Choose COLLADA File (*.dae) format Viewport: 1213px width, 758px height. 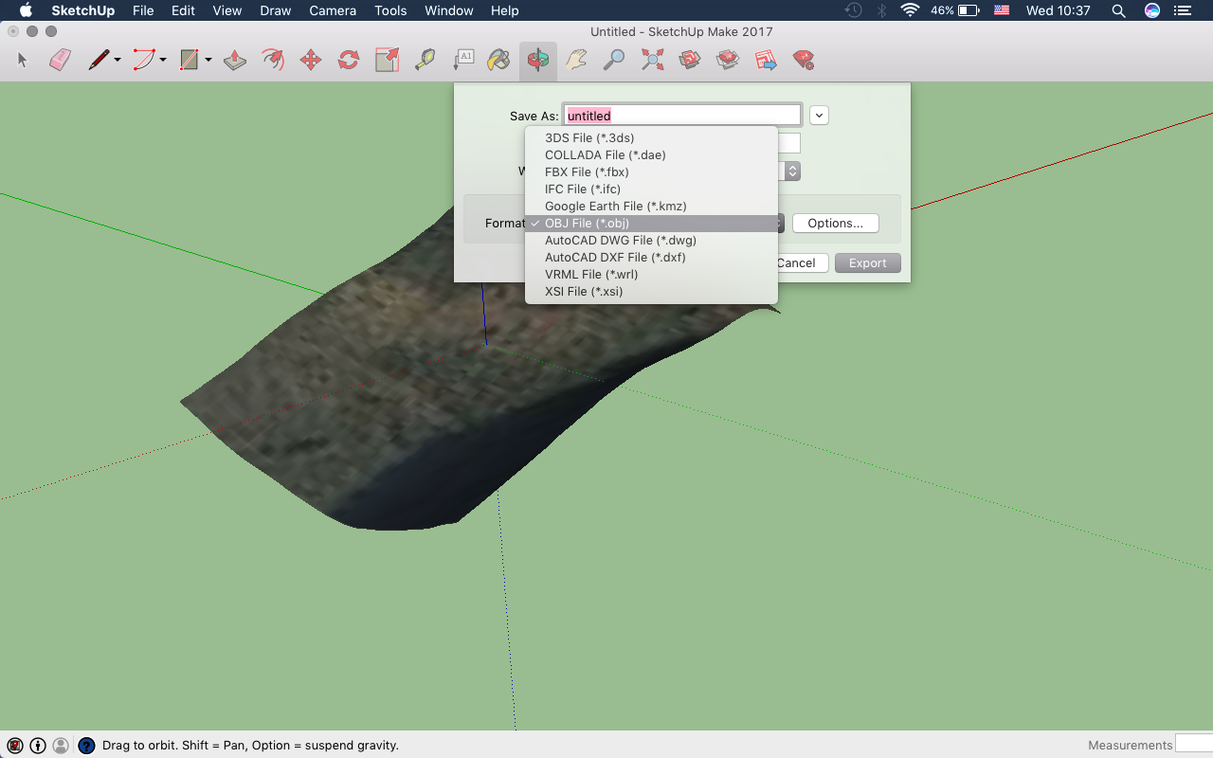click(651, 155)
